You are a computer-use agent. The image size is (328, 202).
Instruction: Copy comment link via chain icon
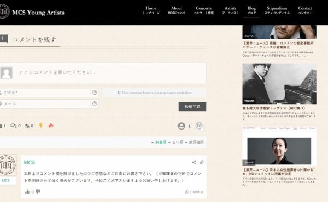coord(201,162)
